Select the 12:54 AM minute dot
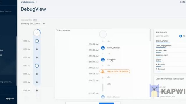The height and width of the screenshot is (104, 186). pos(37,49)
